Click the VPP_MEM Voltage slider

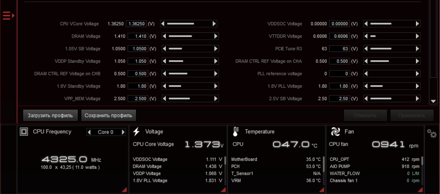coord(190,99)
